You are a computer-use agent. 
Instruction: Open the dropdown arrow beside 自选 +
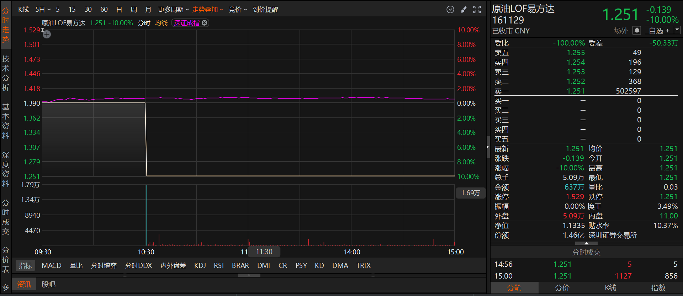coord(677,30)
